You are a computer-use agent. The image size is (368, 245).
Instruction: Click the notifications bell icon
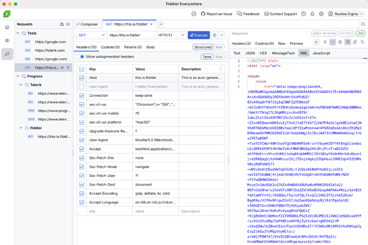[312, 13]
